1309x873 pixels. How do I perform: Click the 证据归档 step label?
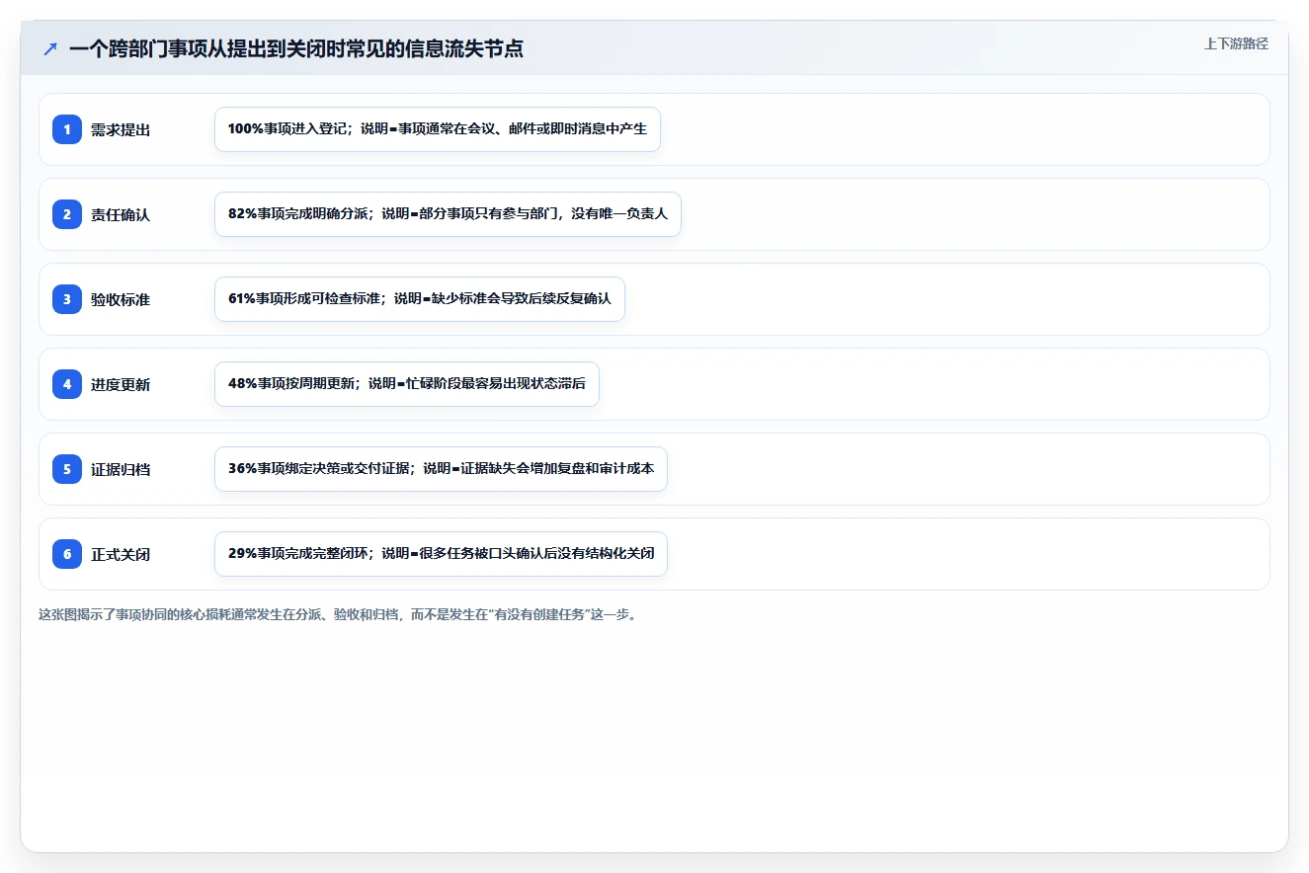(x=121, y=469)
